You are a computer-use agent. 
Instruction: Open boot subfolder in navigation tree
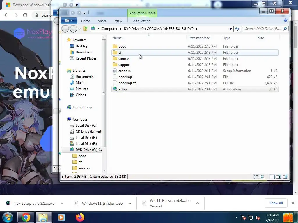pyautogui.click(x=82, y=156)
